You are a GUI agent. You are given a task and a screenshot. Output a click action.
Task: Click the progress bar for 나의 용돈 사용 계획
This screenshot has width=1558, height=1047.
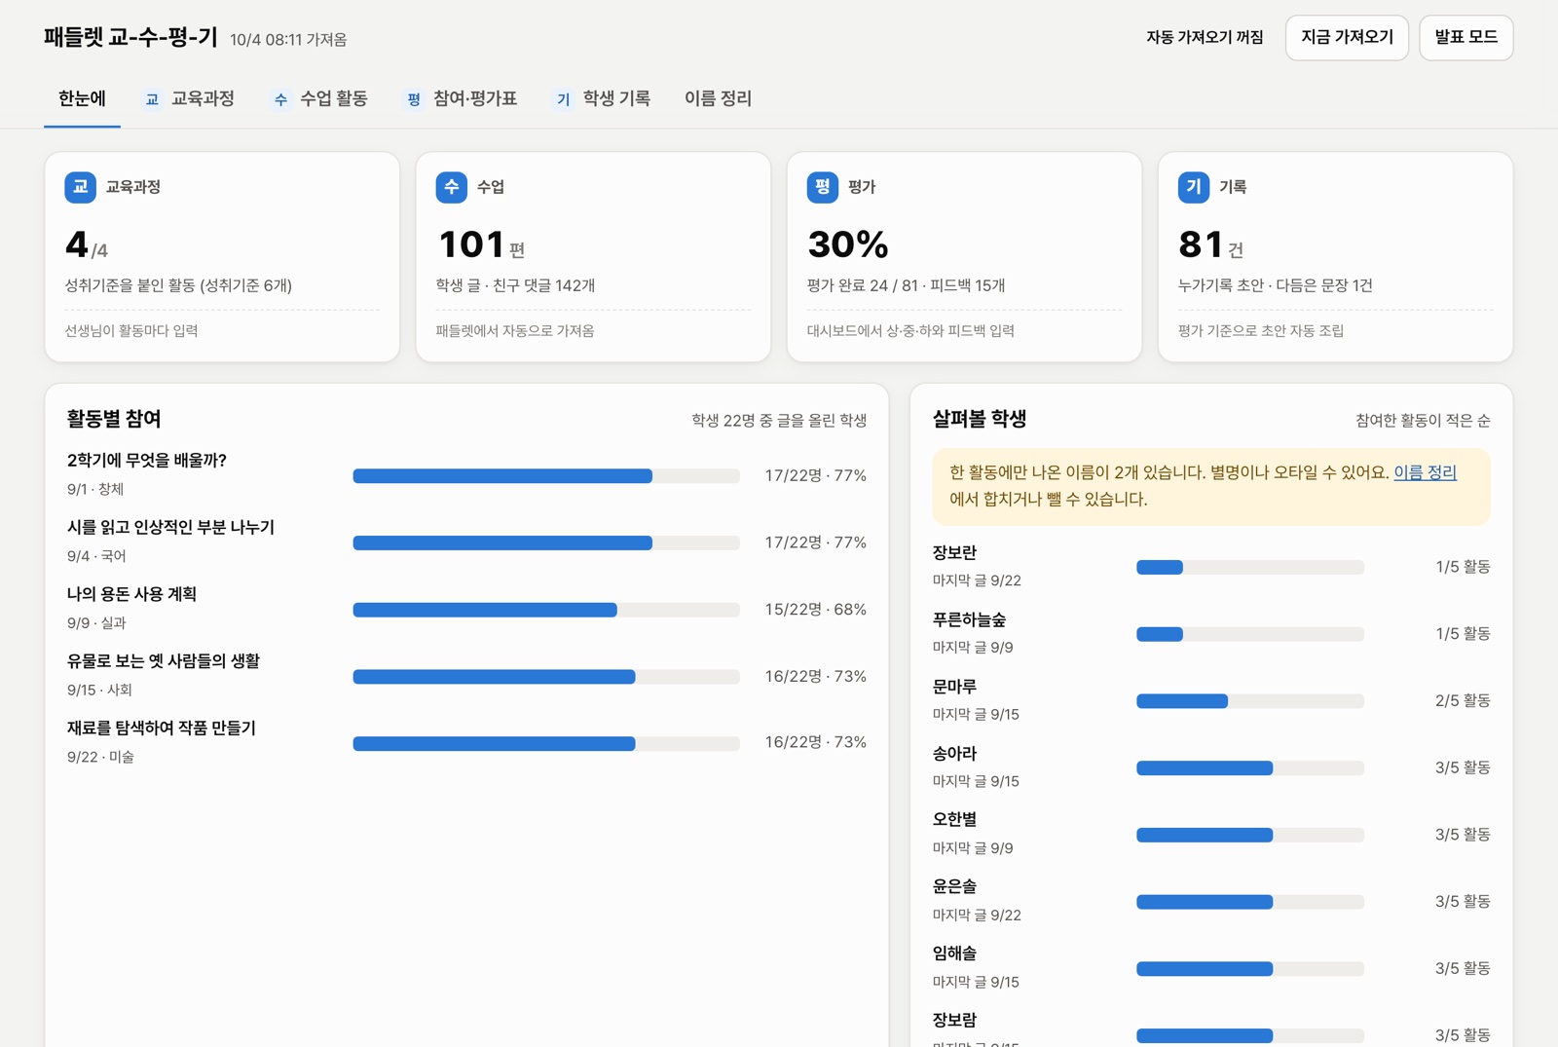tap(546, 610)
